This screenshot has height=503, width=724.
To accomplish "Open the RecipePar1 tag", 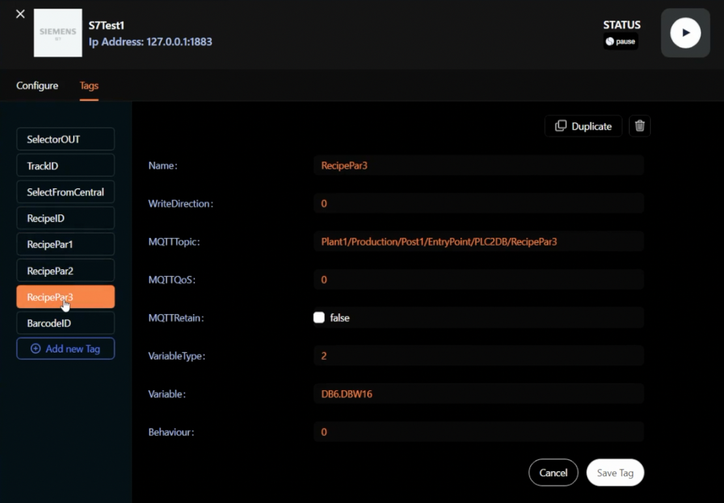I will tap(65, 244).
